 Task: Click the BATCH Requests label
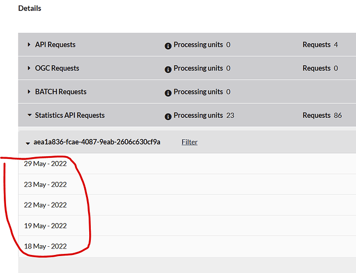[61, 92]
